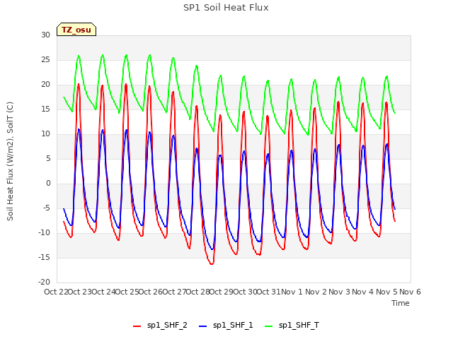Click the -20 y-axis tick label
The height and width of the screenshot is (339, 453).
click(44, 282)
